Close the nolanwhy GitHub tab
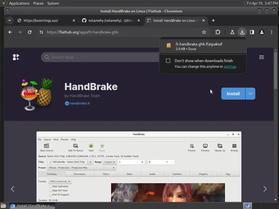This screenshot has width=279, height=209. click(139, 20)
